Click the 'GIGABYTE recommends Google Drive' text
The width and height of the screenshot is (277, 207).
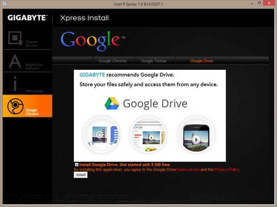pos(127,75)
